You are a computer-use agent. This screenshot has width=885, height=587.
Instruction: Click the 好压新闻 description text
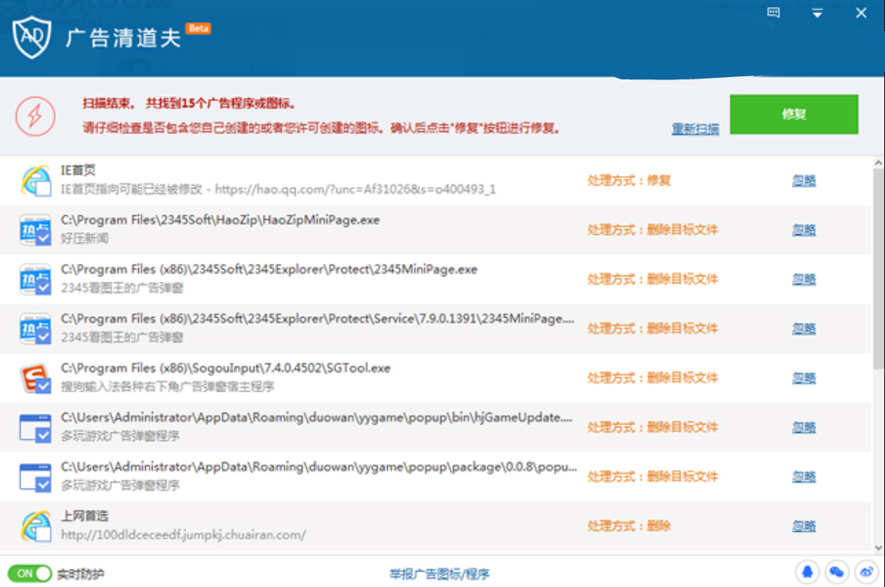pos(84,238)
